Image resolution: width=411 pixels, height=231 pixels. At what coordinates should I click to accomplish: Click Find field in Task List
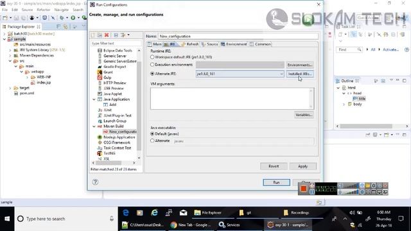(349, 49)
